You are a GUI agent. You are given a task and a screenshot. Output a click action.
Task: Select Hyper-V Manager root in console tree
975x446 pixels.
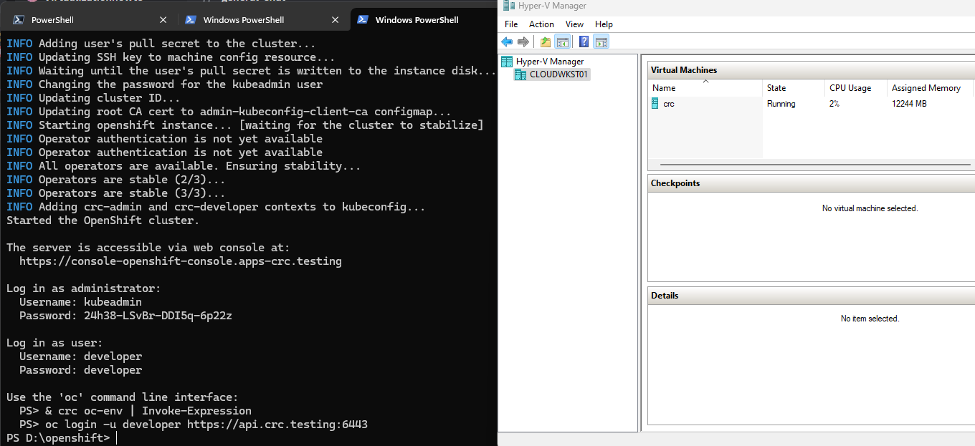click(550, 62)
